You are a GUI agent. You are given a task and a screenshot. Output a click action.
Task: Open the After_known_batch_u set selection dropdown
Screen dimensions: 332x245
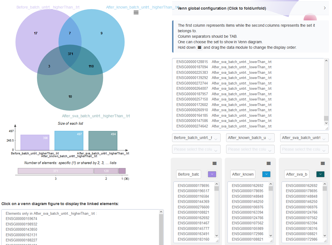pyautogui.click(x=250, y=138)
